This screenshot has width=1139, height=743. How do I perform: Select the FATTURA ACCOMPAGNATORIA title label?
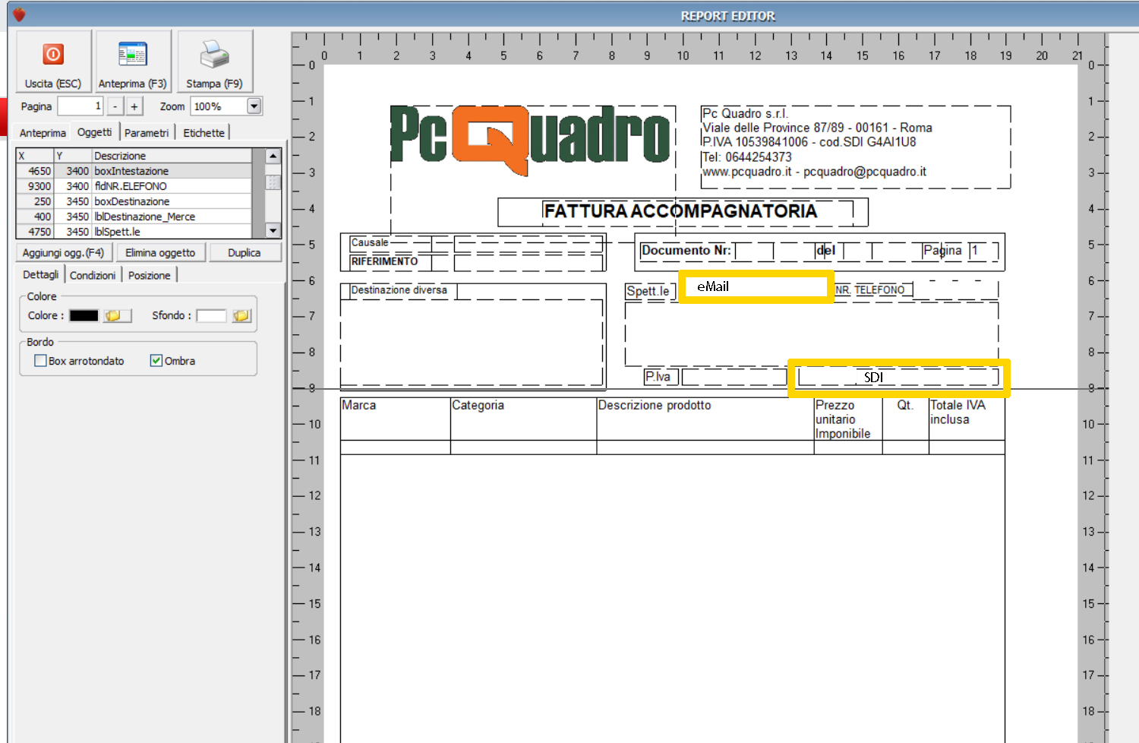(681, 211)
